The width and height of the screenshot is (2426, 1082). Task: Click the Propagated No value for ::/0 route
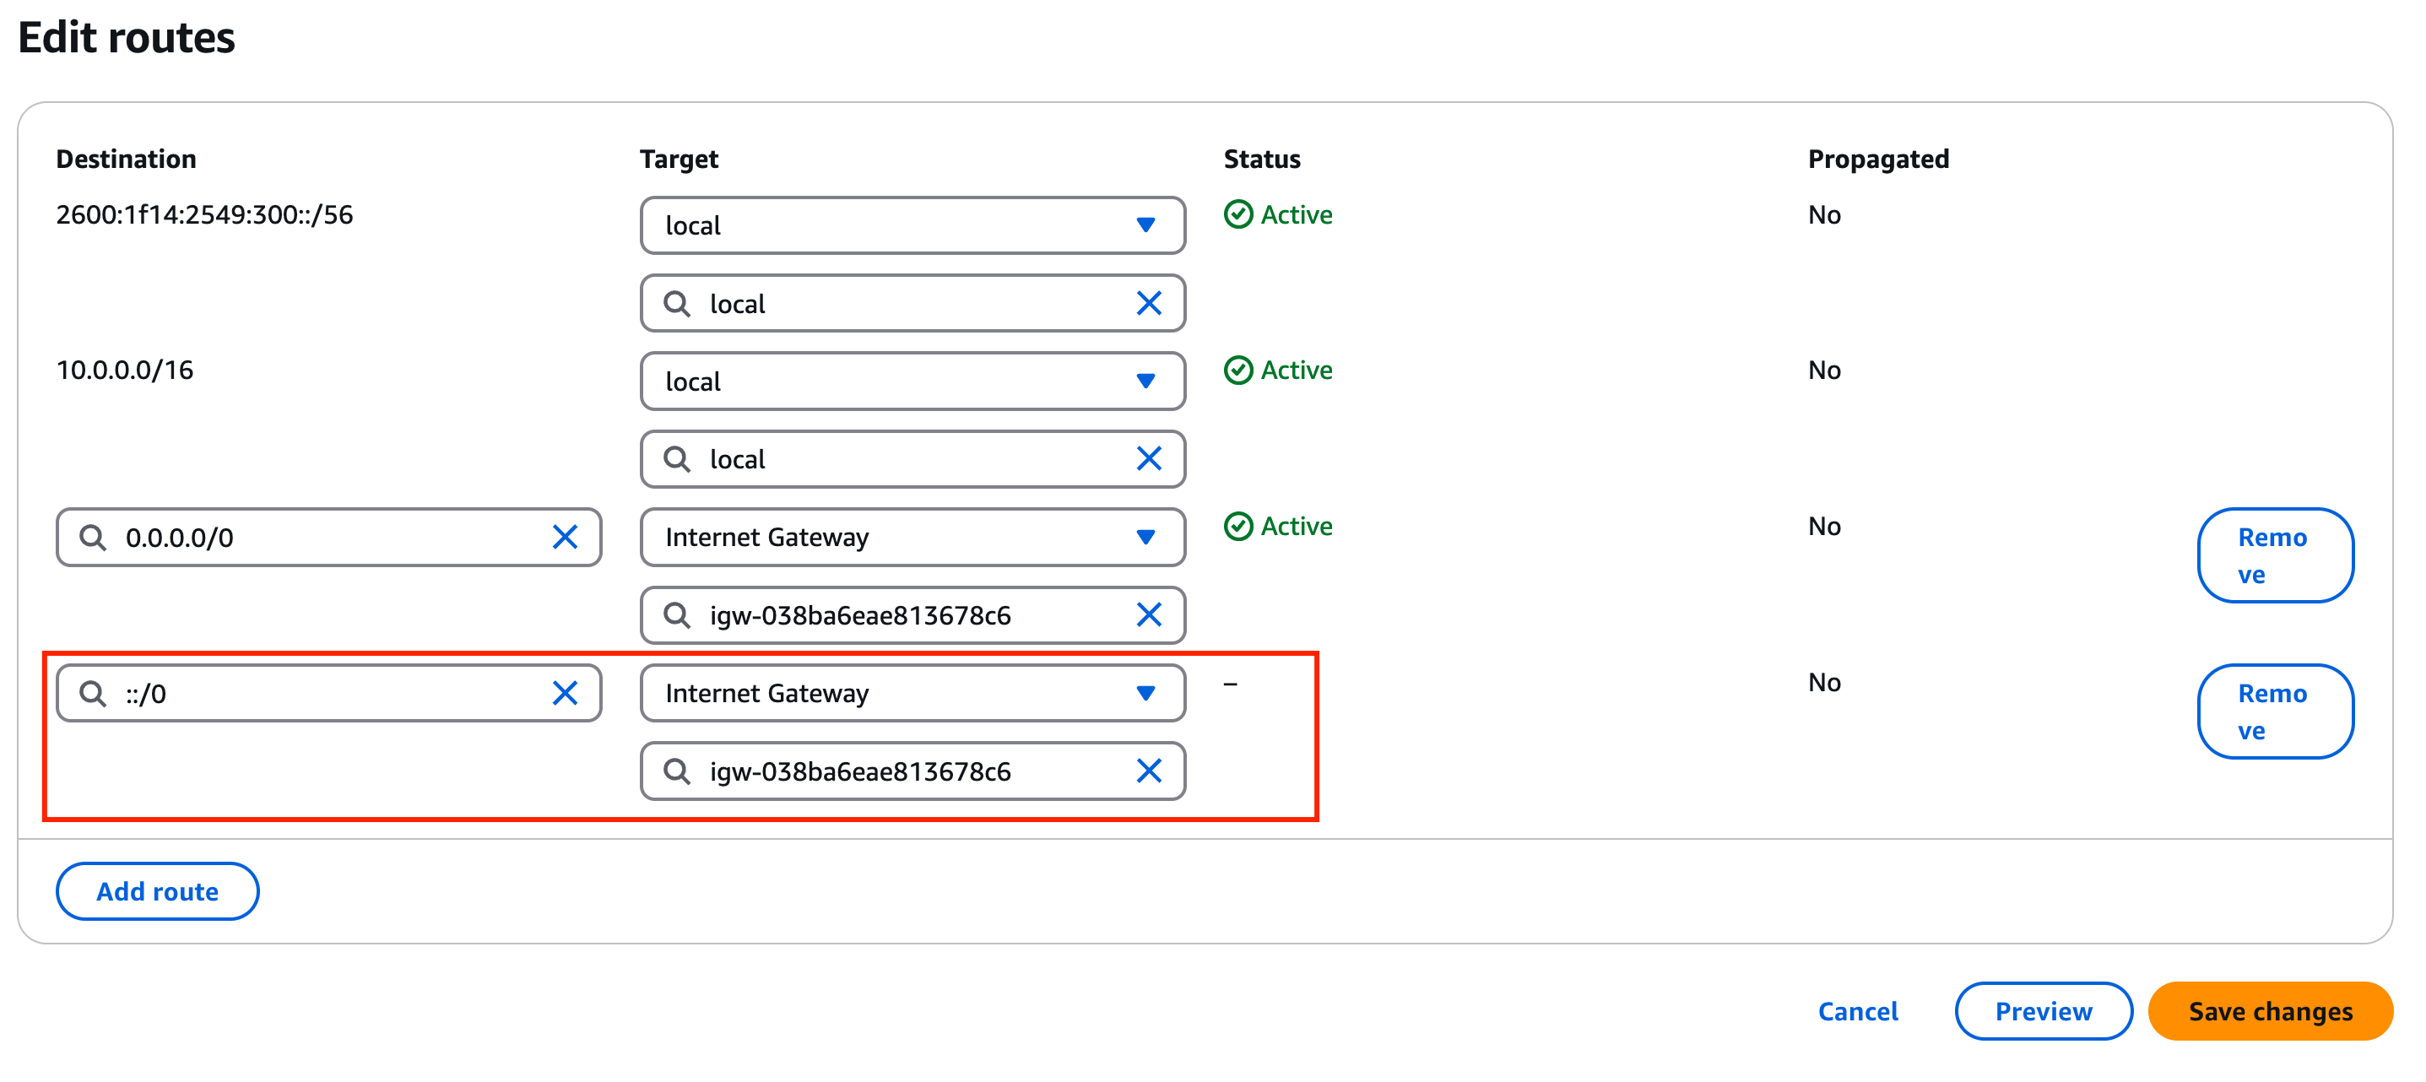point(1824,683)
